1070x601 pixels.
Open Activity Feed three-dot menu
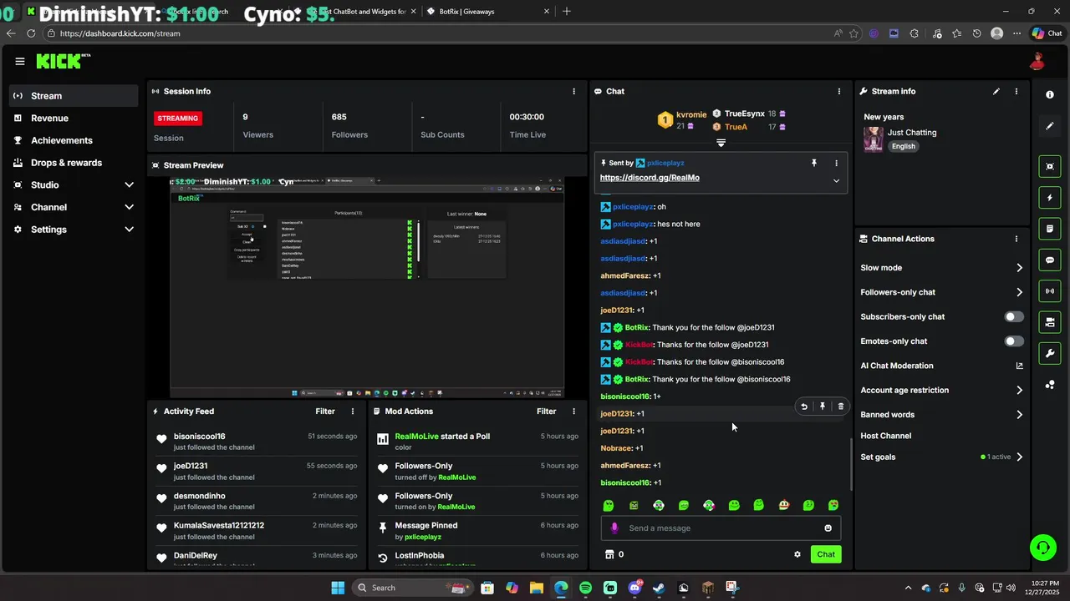[x=353, y=412]
